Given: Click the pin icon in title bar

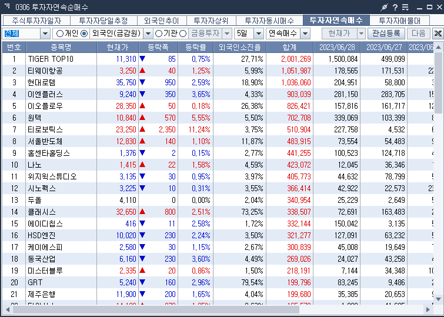Looking at the screenshot, I should (384, 7).
